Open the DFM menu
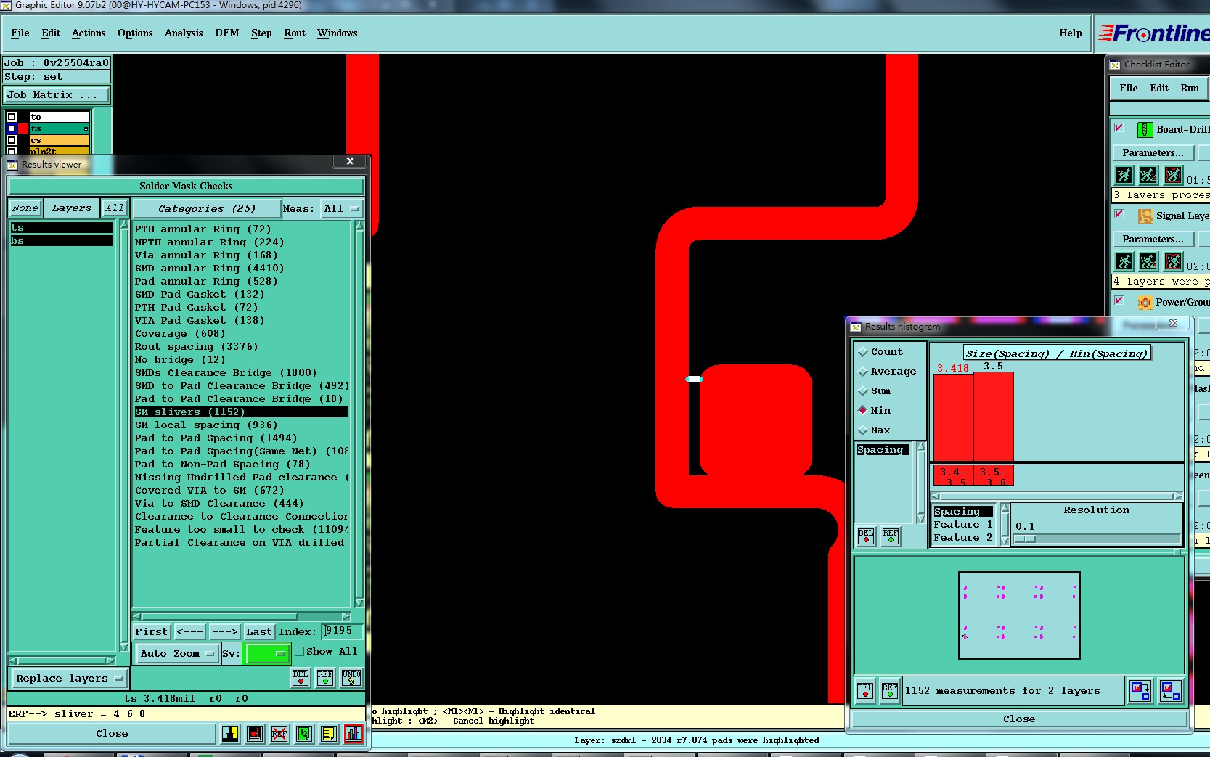This screenshot has height=757, width=1210. coord(227,33)
